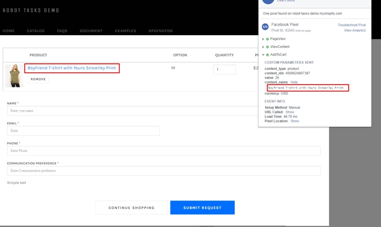Expand the ViewContent event arrow
This screenshot has width=381, height=227.
click(x=263, y=47)
